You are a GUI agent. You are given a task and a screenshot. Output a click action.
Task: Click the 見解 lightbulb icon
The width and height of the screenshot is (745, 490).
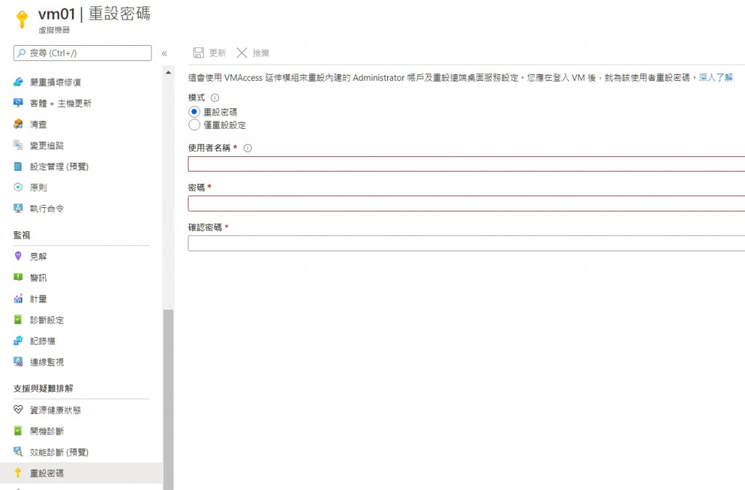click(x=18, y=256)
